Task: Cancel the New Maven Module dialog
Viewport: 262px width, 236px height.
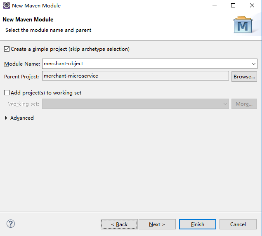Action: click(238, 224)
